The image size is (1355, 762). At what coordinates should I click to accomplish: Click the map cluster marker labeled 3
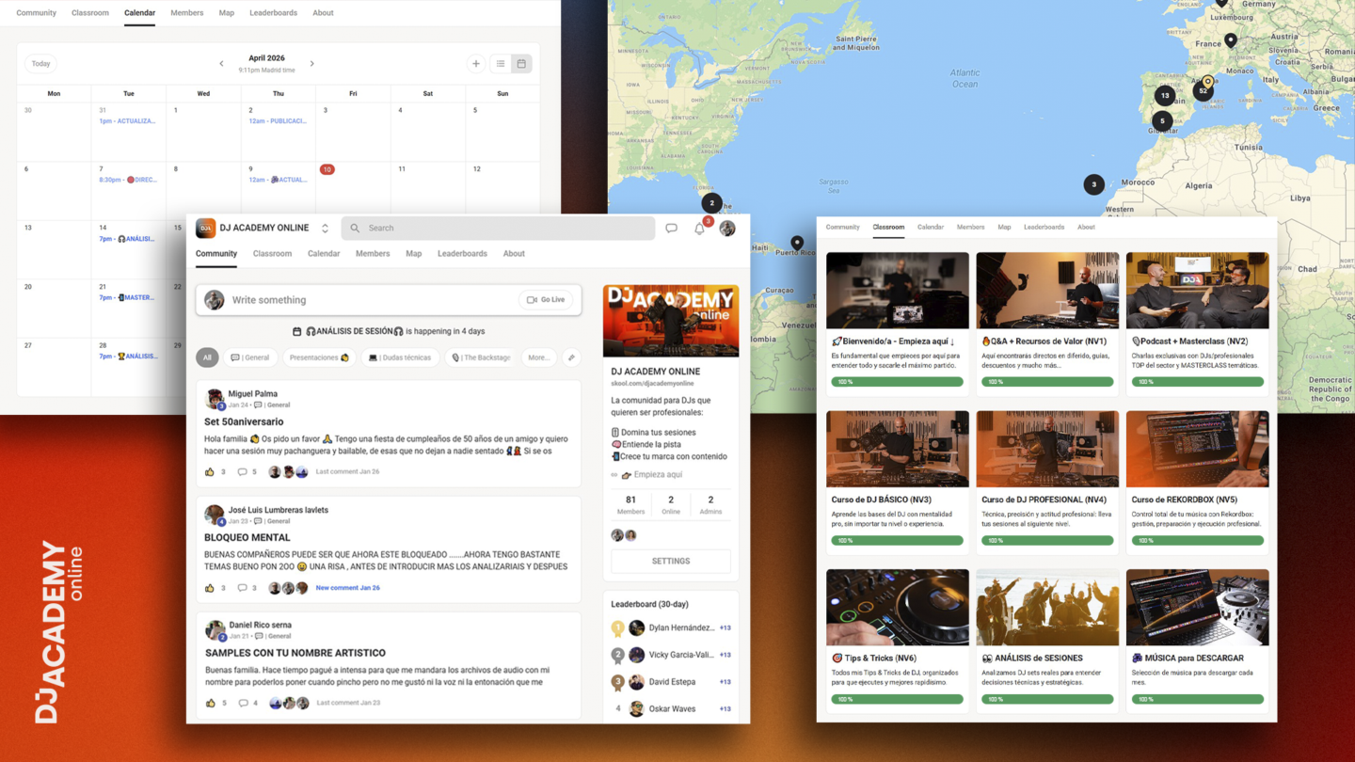1093,184
